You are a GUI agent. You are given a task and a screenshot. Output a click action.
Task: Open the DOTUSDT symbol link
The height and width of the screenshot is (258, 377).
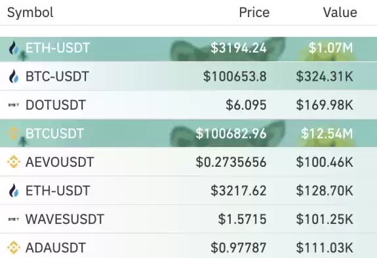click(56, 105)
